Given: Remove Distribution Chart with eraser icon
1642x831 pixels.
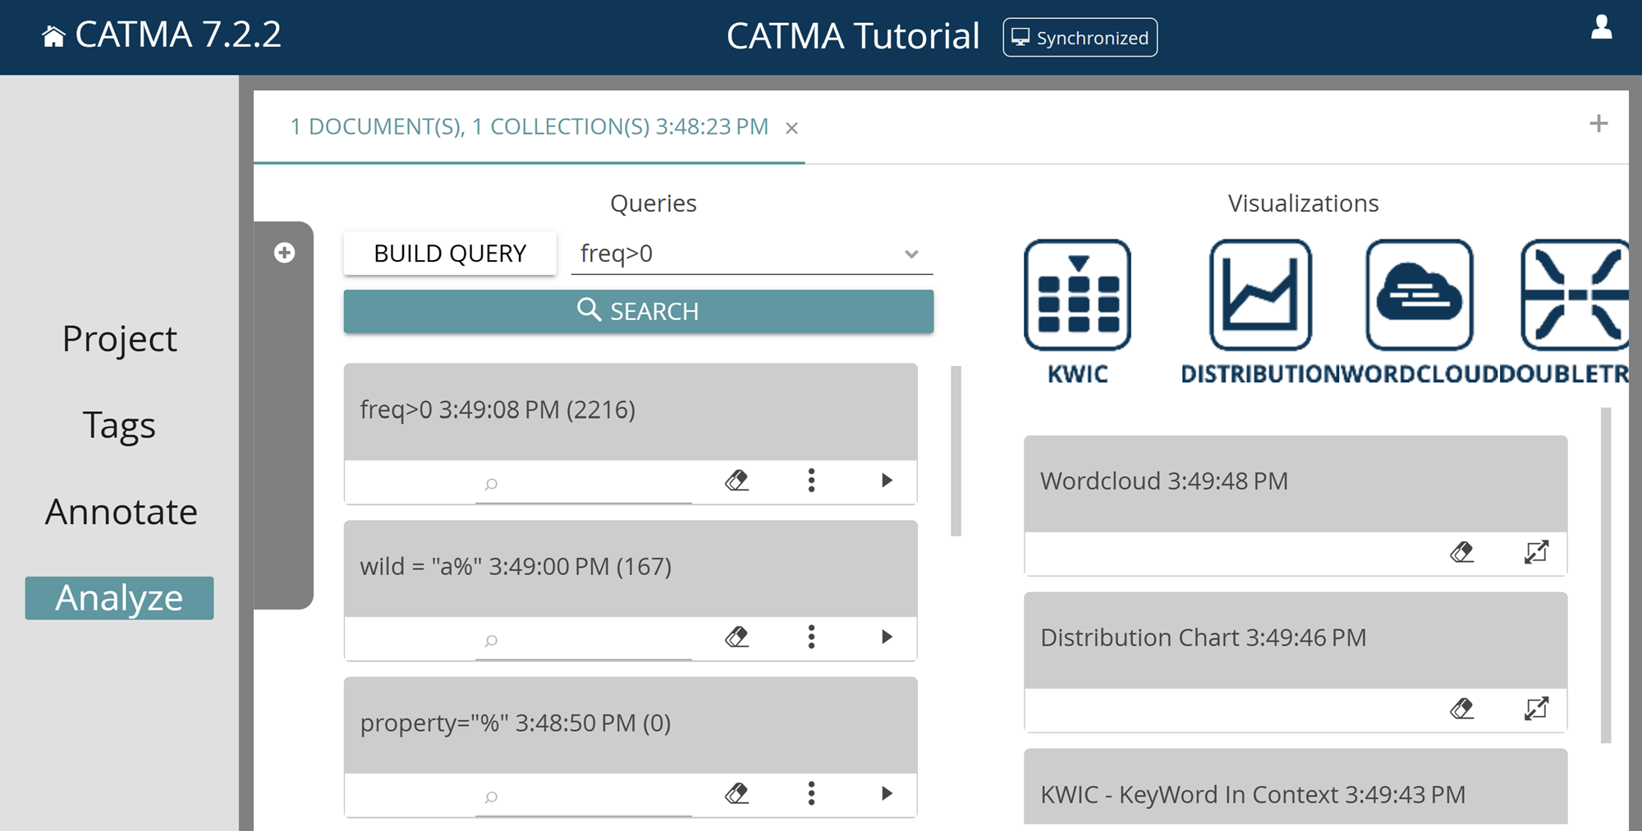Looking at the screenshot, I should click(x=1462, y=710).
